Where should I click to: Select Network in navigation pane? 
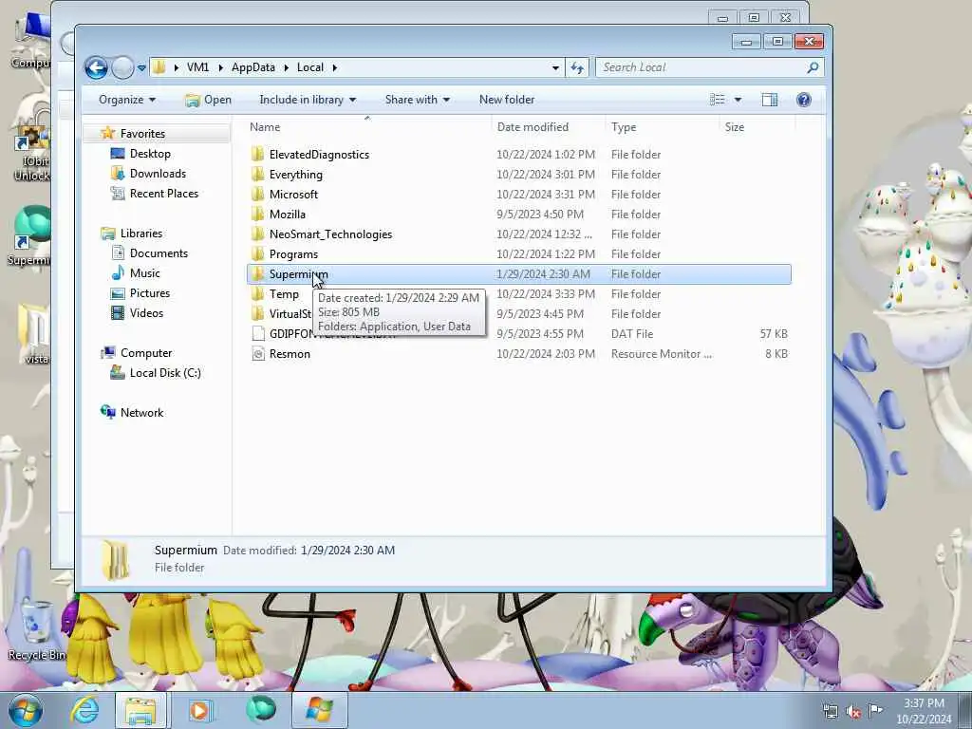click(141, 412)
